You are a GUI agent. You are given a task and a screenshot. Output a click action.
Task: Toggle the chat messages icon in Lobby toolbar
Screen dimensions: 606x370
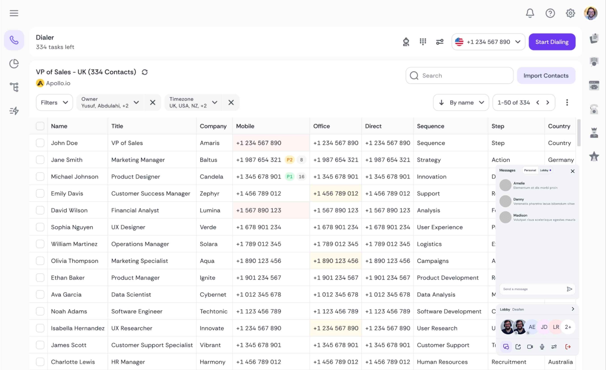[506, 347]
